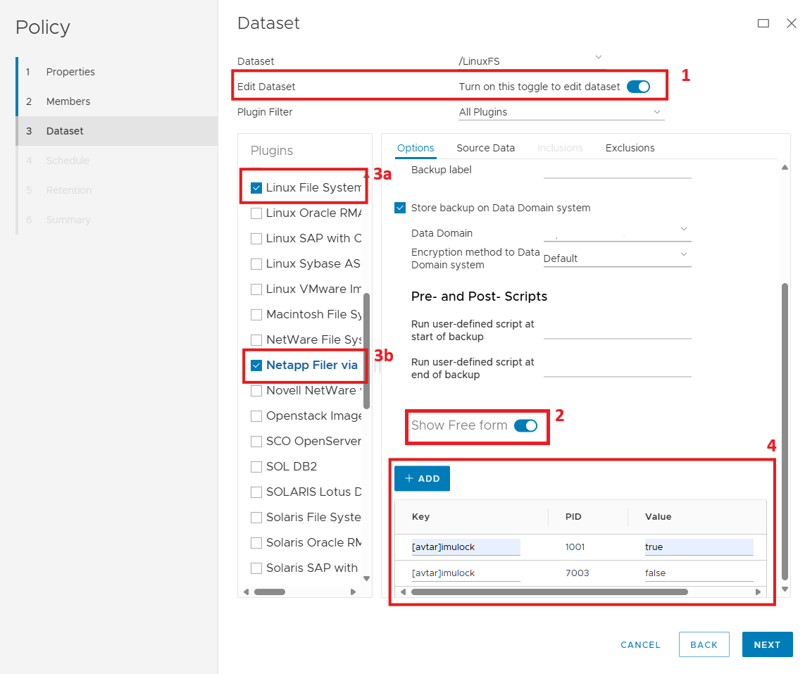This screenshot has height=674, width=805.
Task: Click the ADD button for free form
Action: coord(422,478)
